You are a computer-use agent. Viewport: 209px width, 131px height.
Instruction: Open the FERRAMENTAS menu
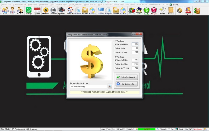(x=155, y=4)
